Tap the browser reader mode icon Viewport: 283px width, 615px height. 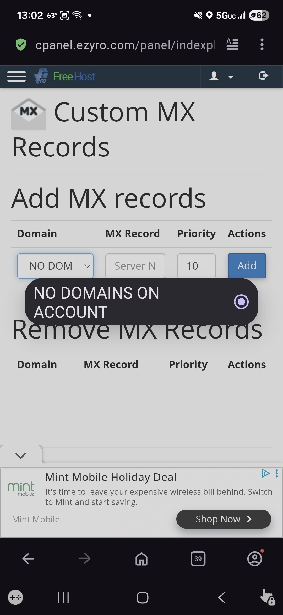click(x=232, y=44)
